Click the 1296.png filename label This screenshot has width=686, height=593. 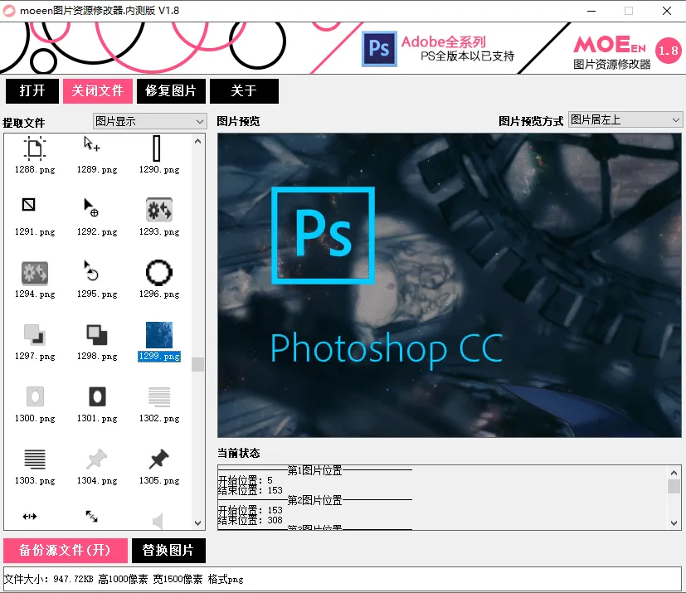point(159,294)
